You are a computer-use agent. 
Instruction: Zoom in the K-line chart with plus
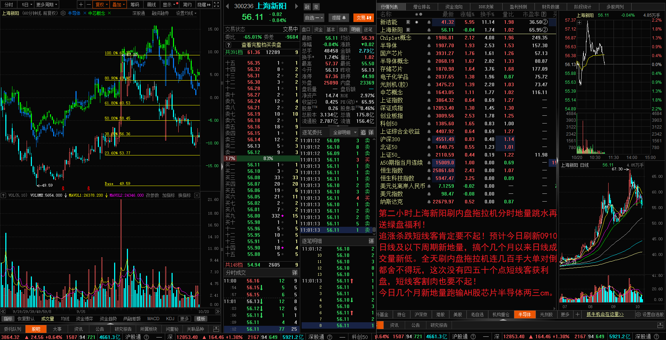coord(81,5)
